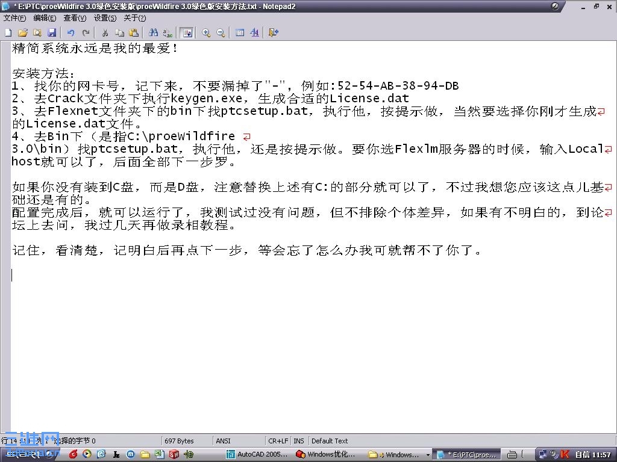Place cursor on the empty last line
617x462 pixels.
pyautogui.click(x=311, y=275)
